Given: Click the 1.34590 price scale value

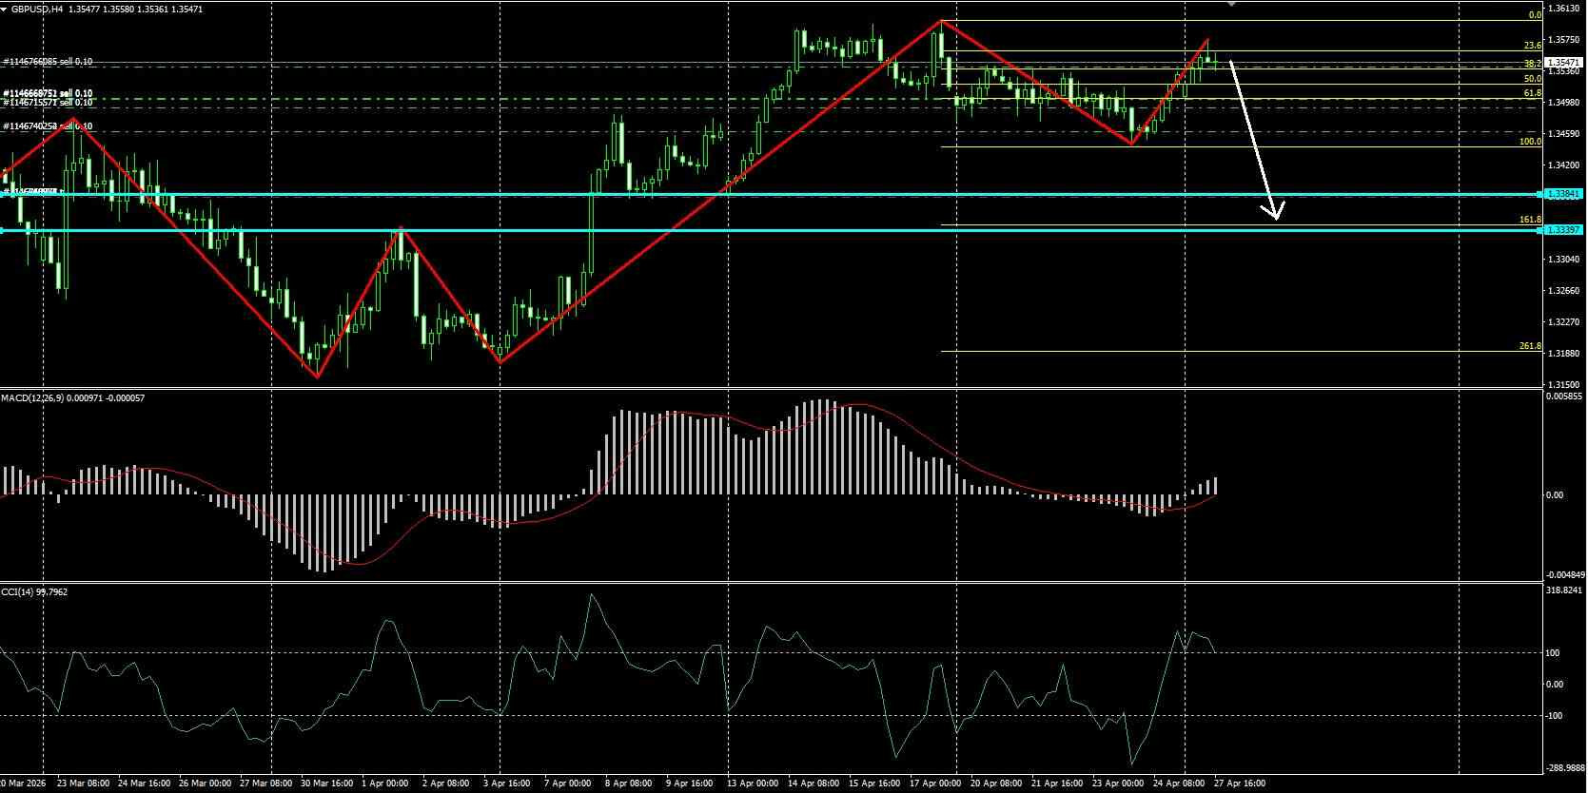Looking at the screenshot, I should click(1564, 134).
